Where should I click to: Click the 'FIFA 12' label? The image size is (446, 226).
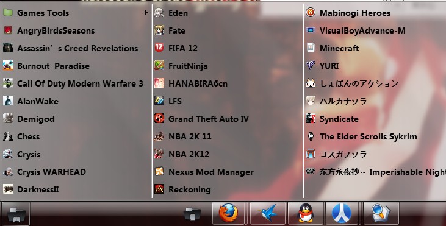[183, 48]
